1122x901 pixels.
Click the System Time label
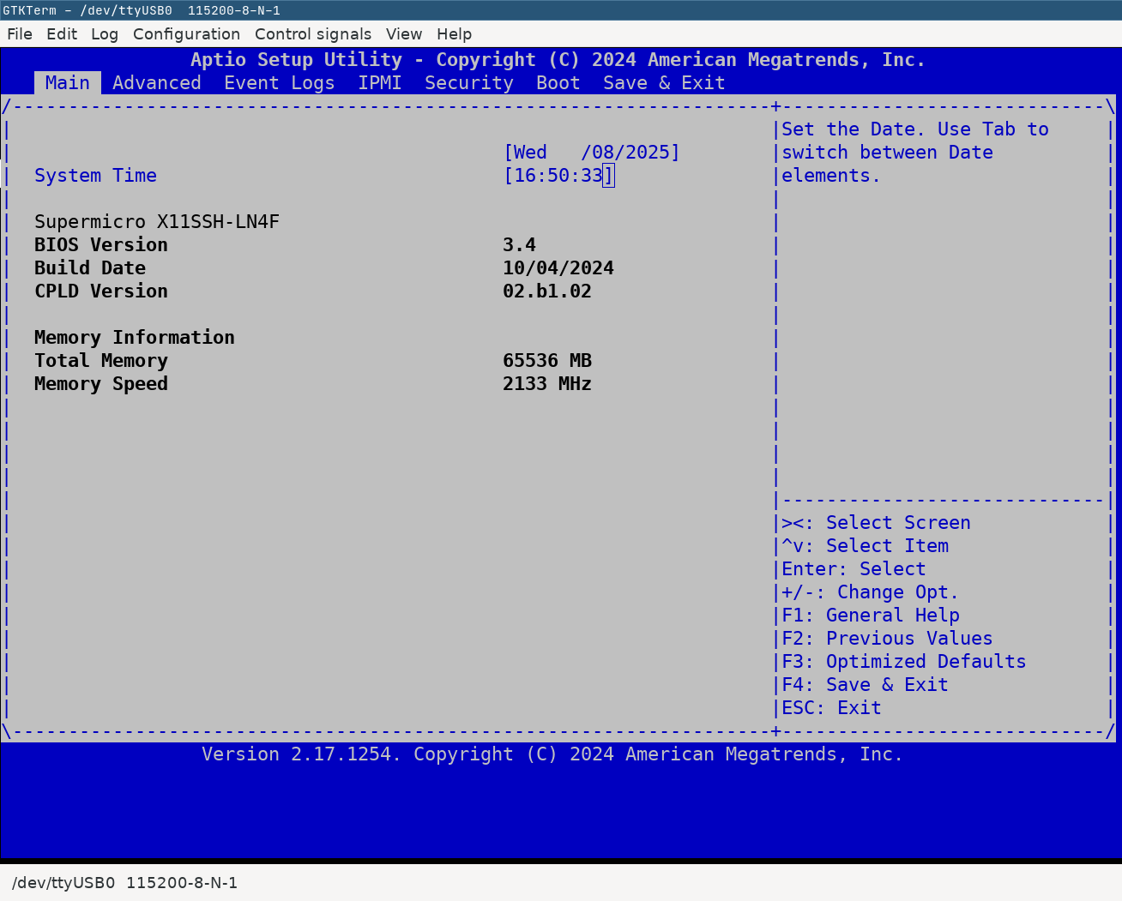[x=96, y=176]
